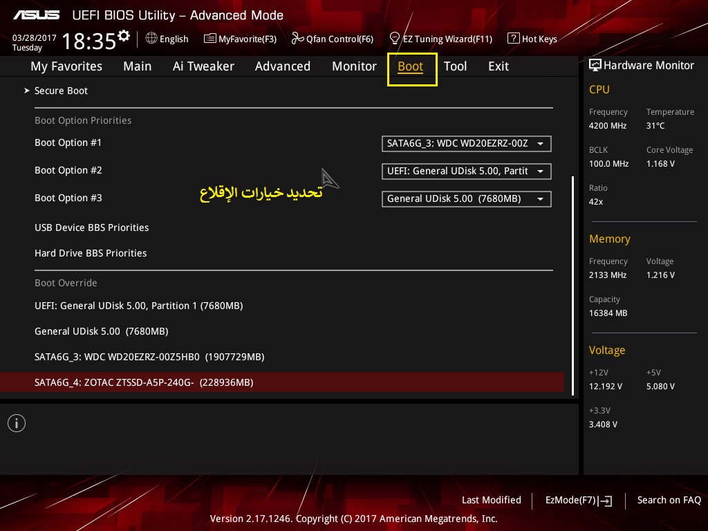Select the Boot Option #2 label
The image size is (708, 531).
pos(68,170)
